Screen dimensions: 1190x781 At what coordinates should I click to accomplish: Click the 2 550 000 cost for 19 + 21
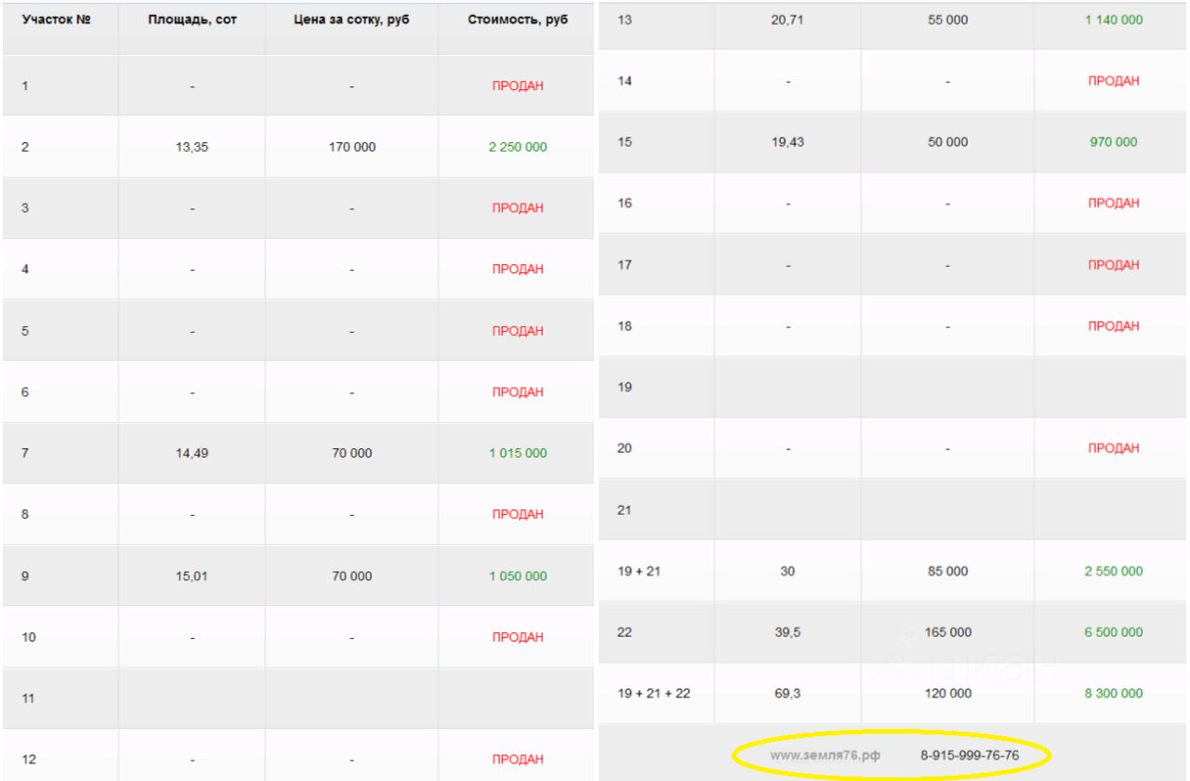point(1114,571)
